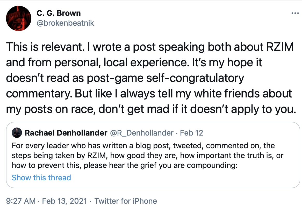The width and height of the screenshot is (302, 212).
Task: Open the Twitter for iPhone source link
Action: click(126, 201)
